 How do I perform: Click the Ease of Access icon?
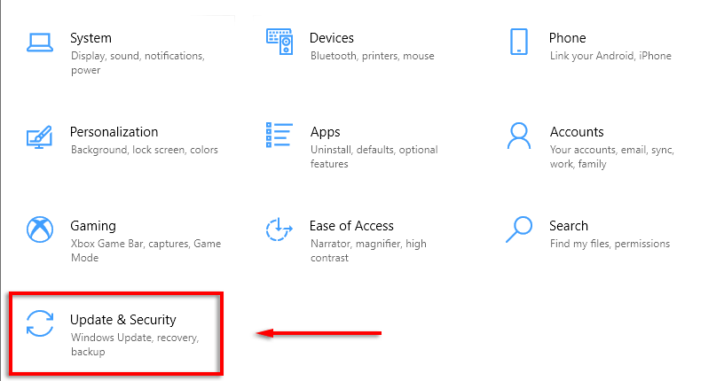[x=279, y=230]
